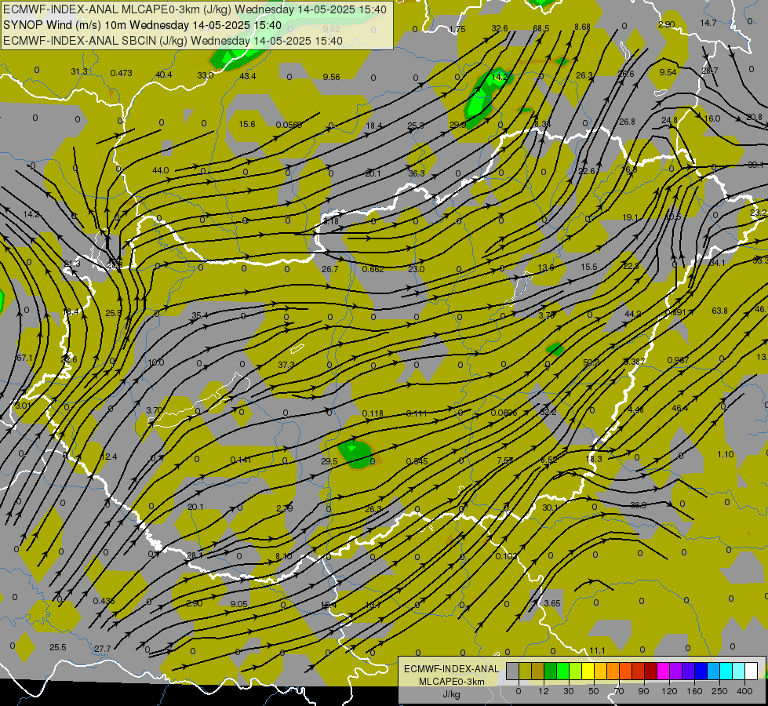
Task: Select the 0.662 data value
Action: pos(373,269)
